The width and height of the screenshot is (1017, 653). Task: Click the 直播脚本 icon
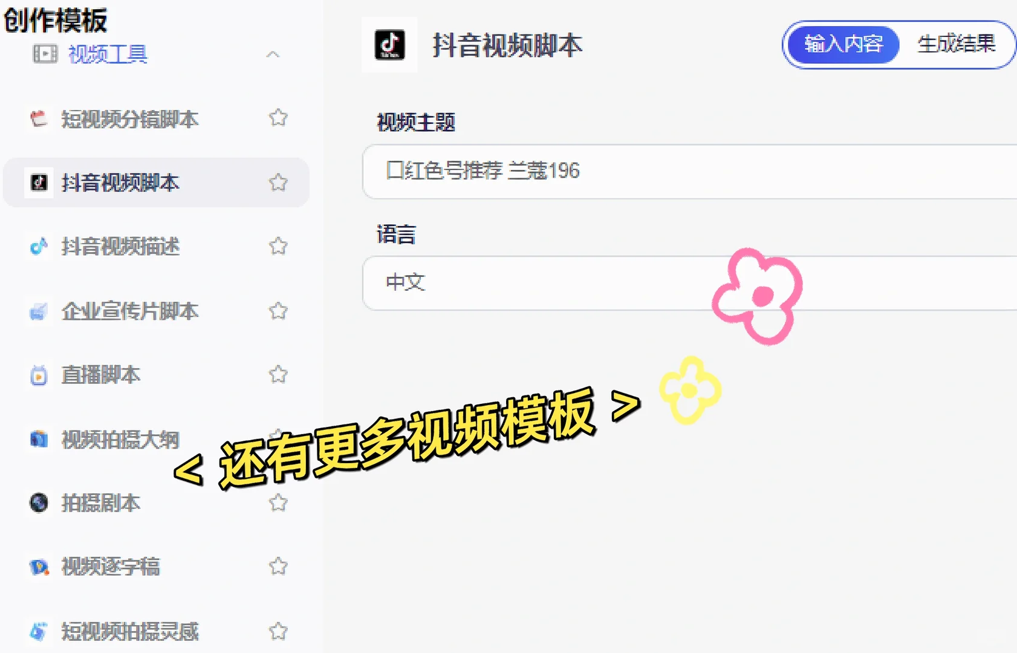39,375
